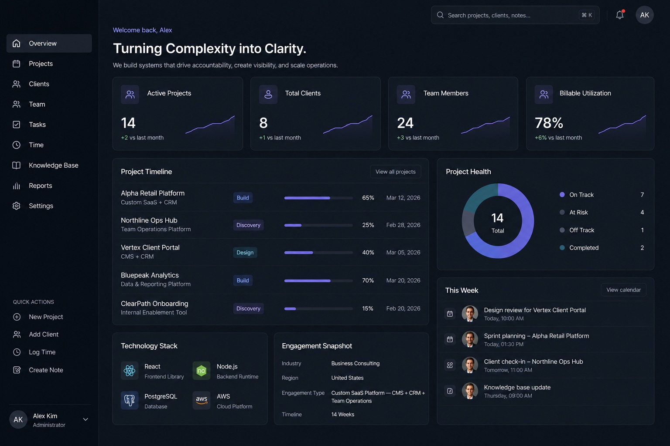Go to the Projects page label in sidebar
This screenshot has height=446, width=670.
tap(41, 64)
